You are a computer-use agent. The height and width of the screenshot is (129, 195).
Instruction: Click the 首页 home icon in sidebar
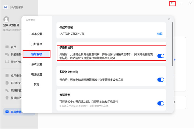pyautogui.click(x=7, y=47)
